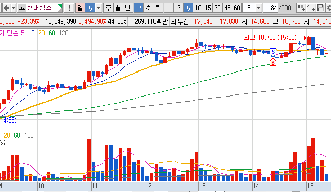This screenshot has width=331, height=192.
Task: Click the 17,840 best ask price
Action: point(203,21)
